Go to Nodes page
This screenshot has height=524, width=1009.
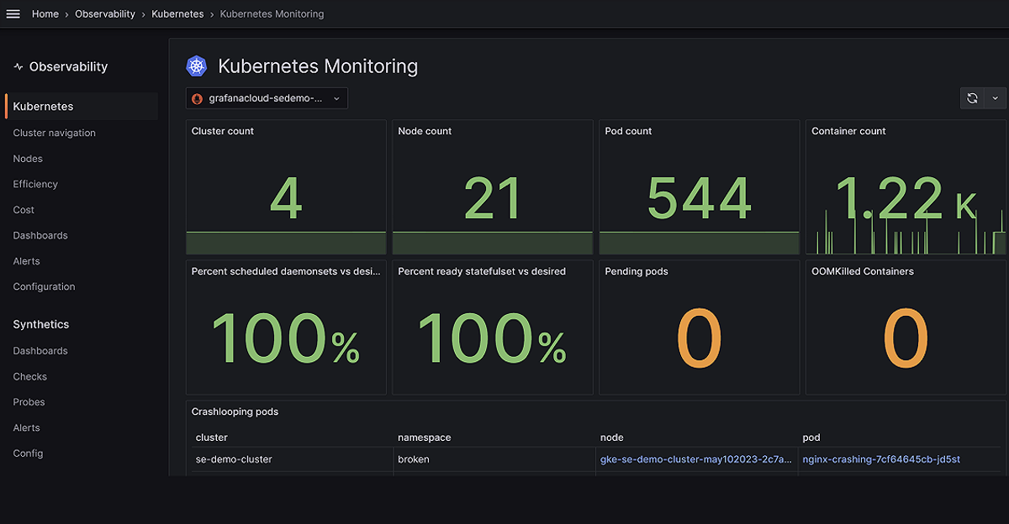28,159
